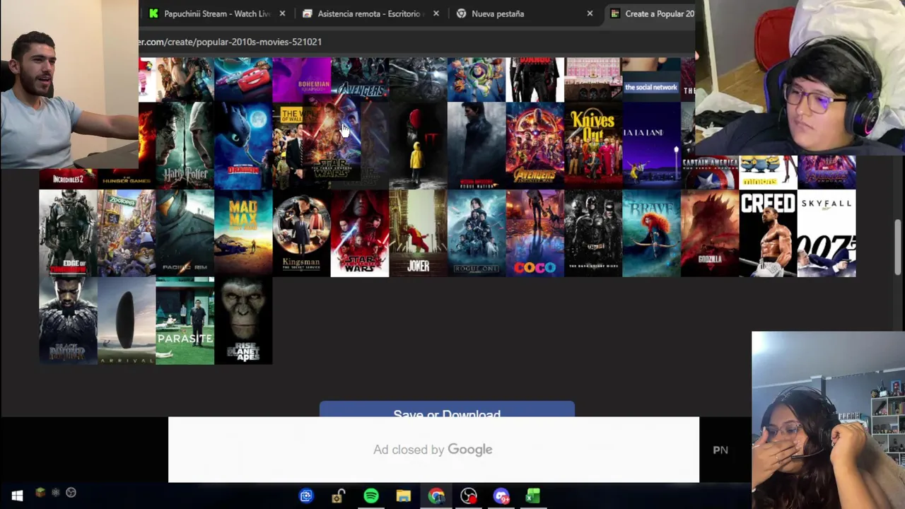Close the Papuchinii Stream tab
905x509 pixels.
click(282, 13)
